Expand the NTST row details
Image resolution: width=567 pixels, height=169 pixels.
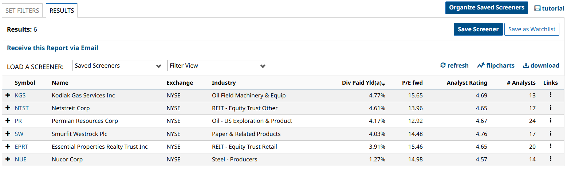pos(8,108)
